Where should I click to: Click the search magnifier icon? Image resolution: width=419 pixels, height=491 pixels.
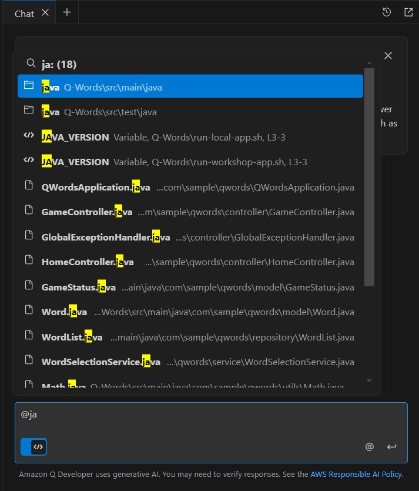(31, 63)
